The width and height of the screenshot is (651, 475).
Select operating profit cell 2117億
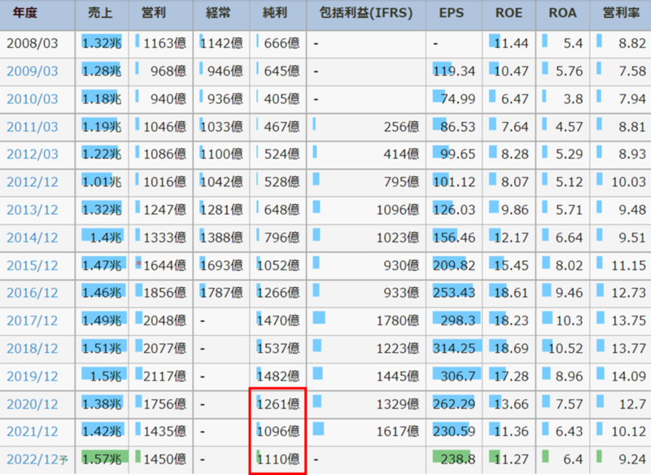click(160, 376)
